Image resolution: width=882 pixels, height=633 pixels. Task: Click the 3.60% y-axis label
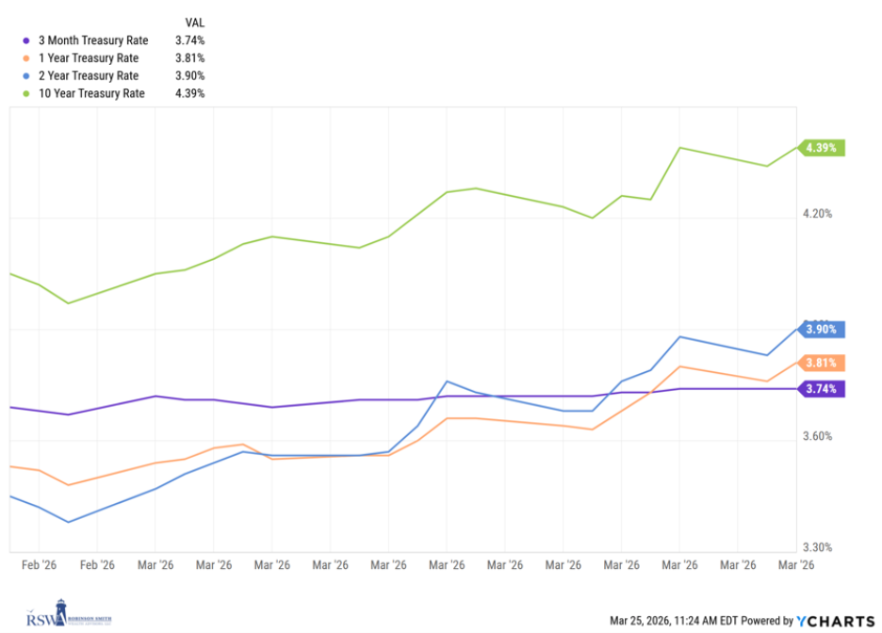(817, 436)
